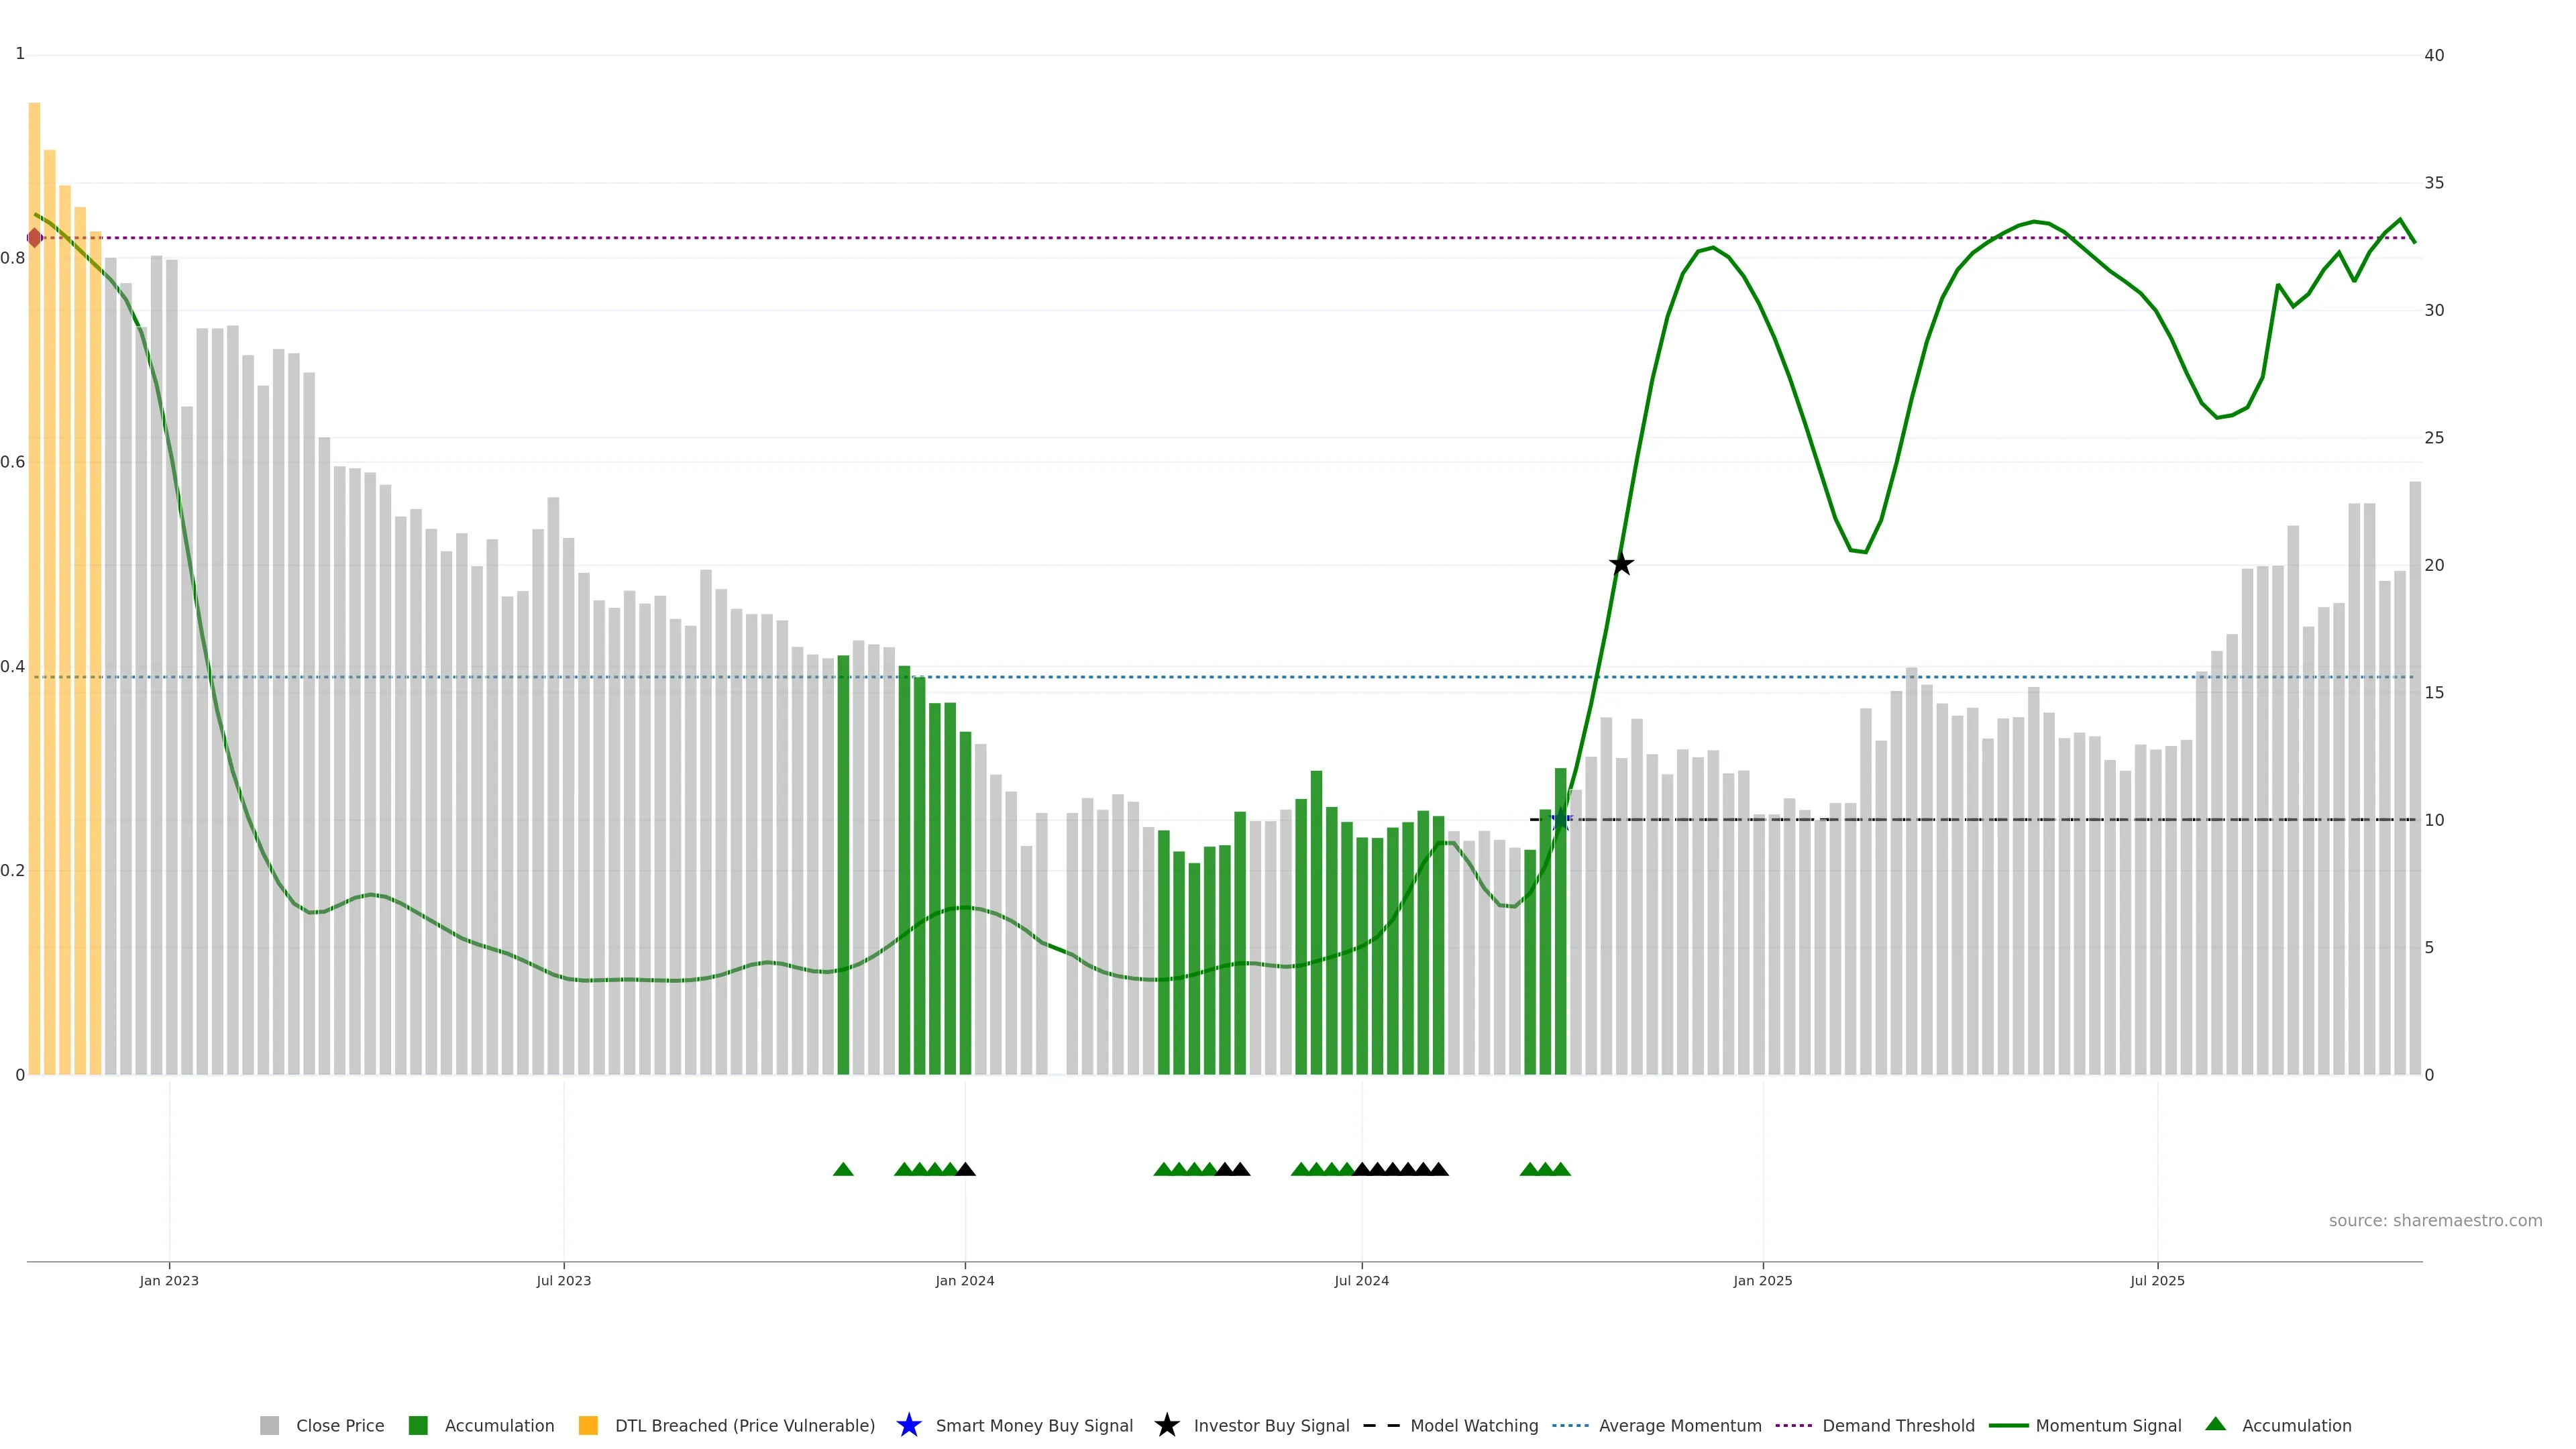Click the Momentum Signal legend line swatch
This screenshot has width=2576, height=1449.
pyautogui.click(x=2008, y=1426)
